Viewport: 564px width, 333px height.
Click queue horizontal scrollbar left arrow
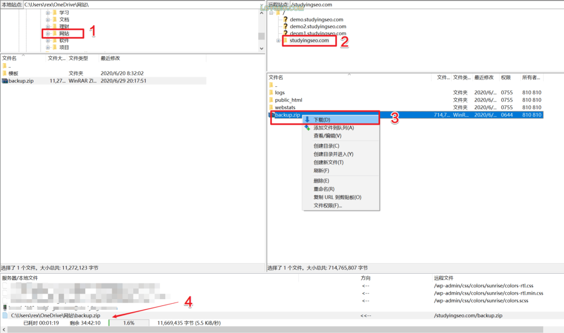pos(4,330)
